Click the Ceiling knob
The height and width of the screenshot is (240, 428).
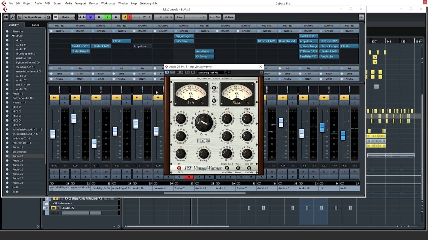click(x=204, y=153)
